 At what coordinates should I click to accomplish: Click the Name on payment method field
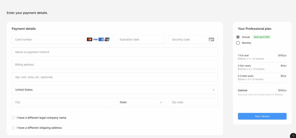click(x=114, y=52)
